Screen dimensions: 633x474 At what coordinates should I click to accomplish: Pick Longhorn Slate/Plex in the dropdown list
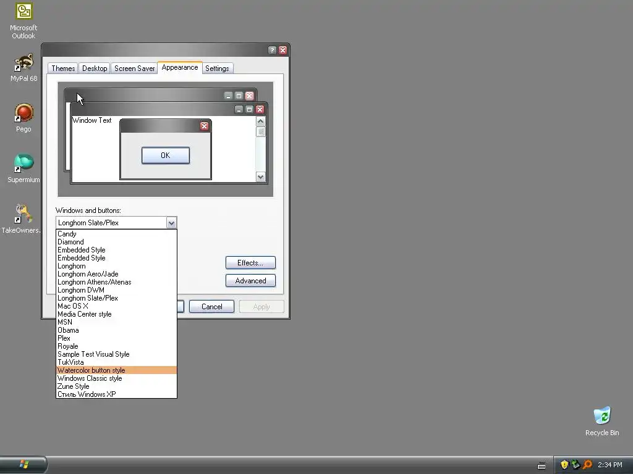[116, 298]
